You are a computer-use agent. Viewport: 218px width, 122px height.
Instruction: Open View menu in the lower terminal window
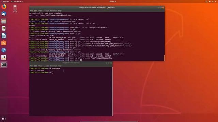(40, 66)
